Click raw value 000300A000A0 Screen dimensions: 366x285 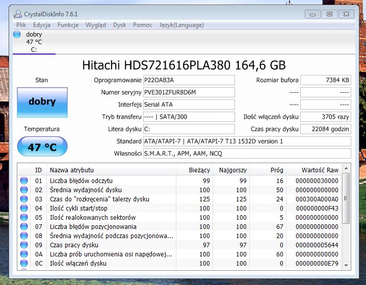coord(317,199)
